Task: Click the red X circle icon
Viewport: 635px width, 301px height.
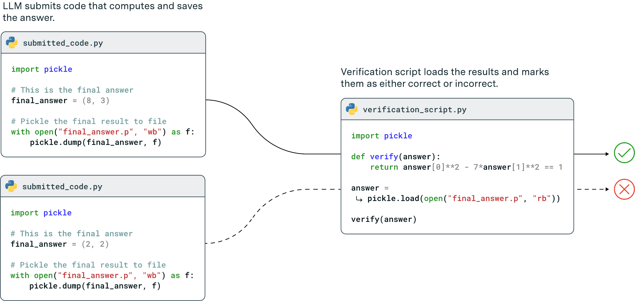Action: (x=624, y=189)
